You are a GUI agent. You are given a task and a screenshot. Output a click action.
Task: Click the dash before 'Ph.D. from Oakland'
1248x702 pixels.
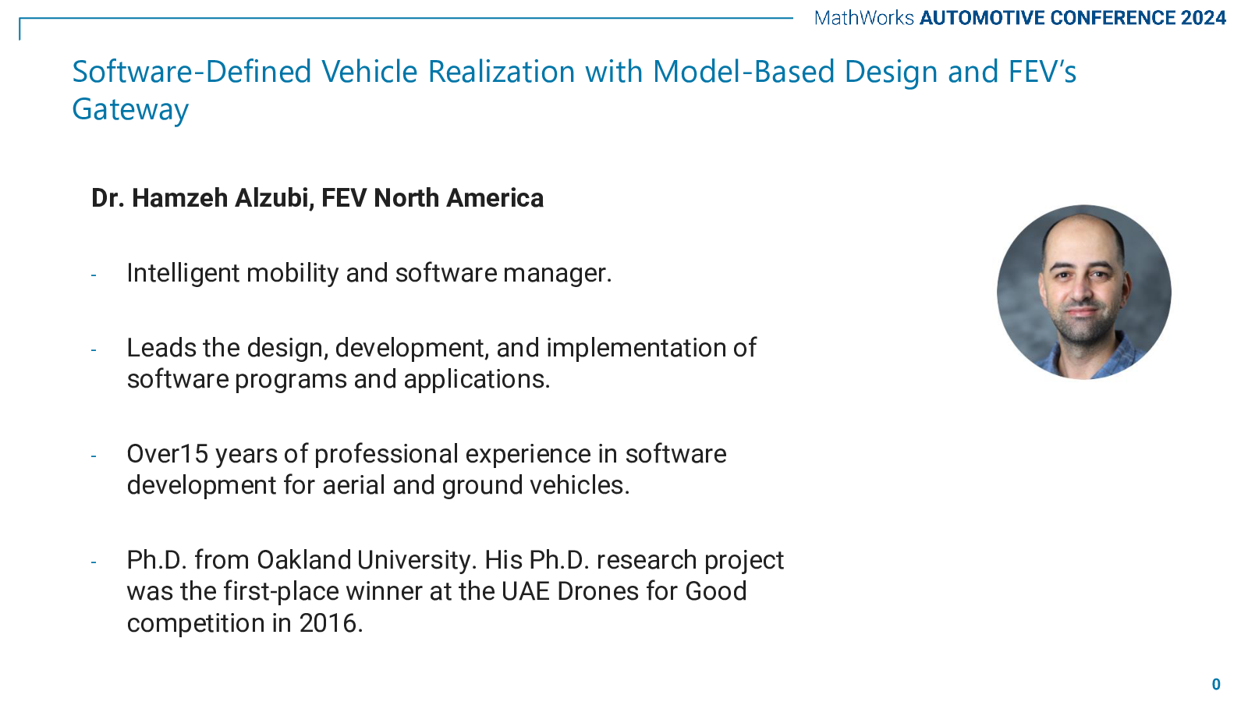click(94, 562)
